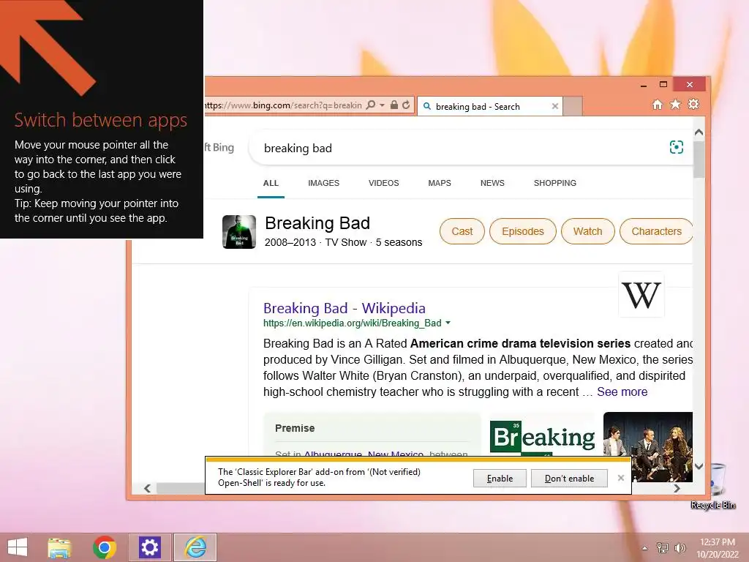Switch to the NEWS results tab
Image resolution: width=749 pixels, height=562 pixels.
tap(492, 183)
